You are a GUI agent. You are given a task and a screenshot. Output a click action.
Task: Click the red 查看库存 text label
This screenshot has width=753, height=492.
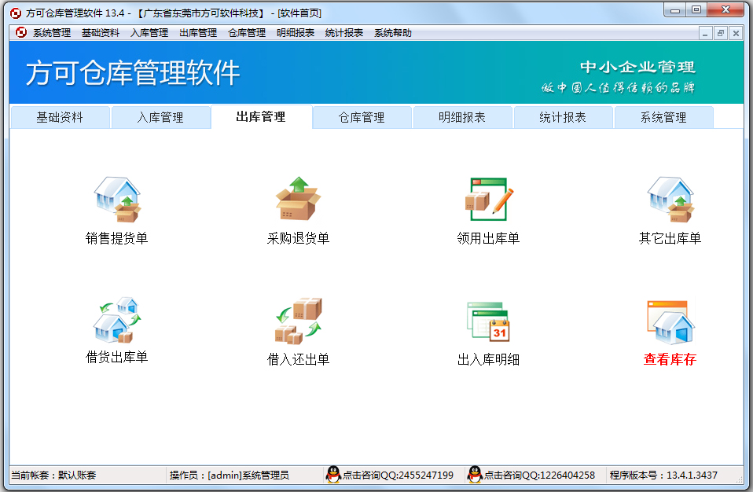pyautogui.click(x=670, y=360)
